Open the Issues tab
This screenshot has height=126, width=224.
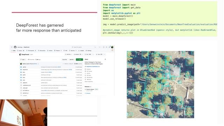coord(21,50)
